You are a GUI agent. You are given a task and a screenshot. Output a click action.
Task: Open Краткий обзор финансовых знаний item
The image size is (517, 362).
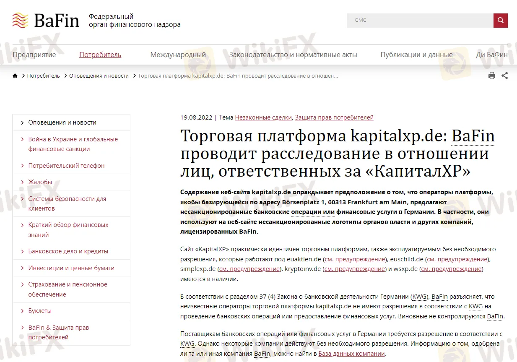(68, 230)
